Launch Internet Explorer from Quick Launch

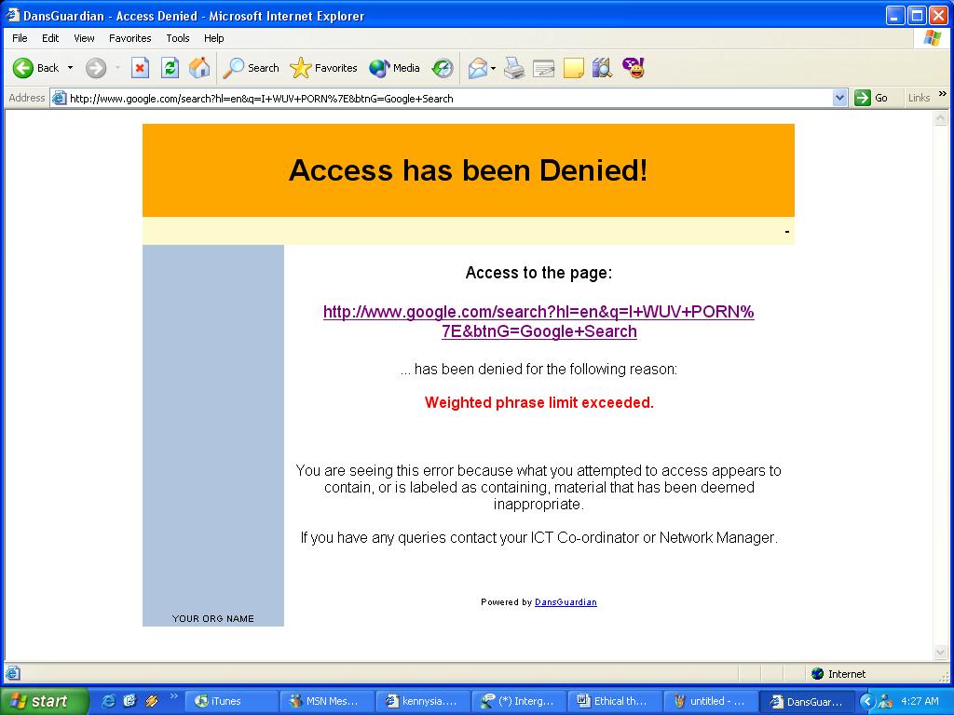point(109,701)
